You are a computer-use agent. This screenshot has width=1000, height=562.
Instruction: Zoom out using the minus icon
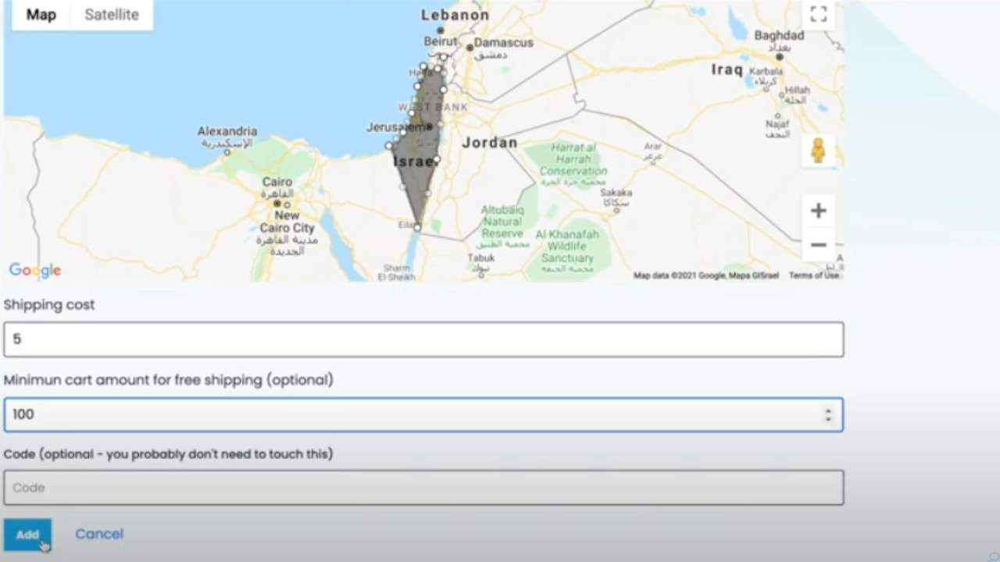pos(818,244)
